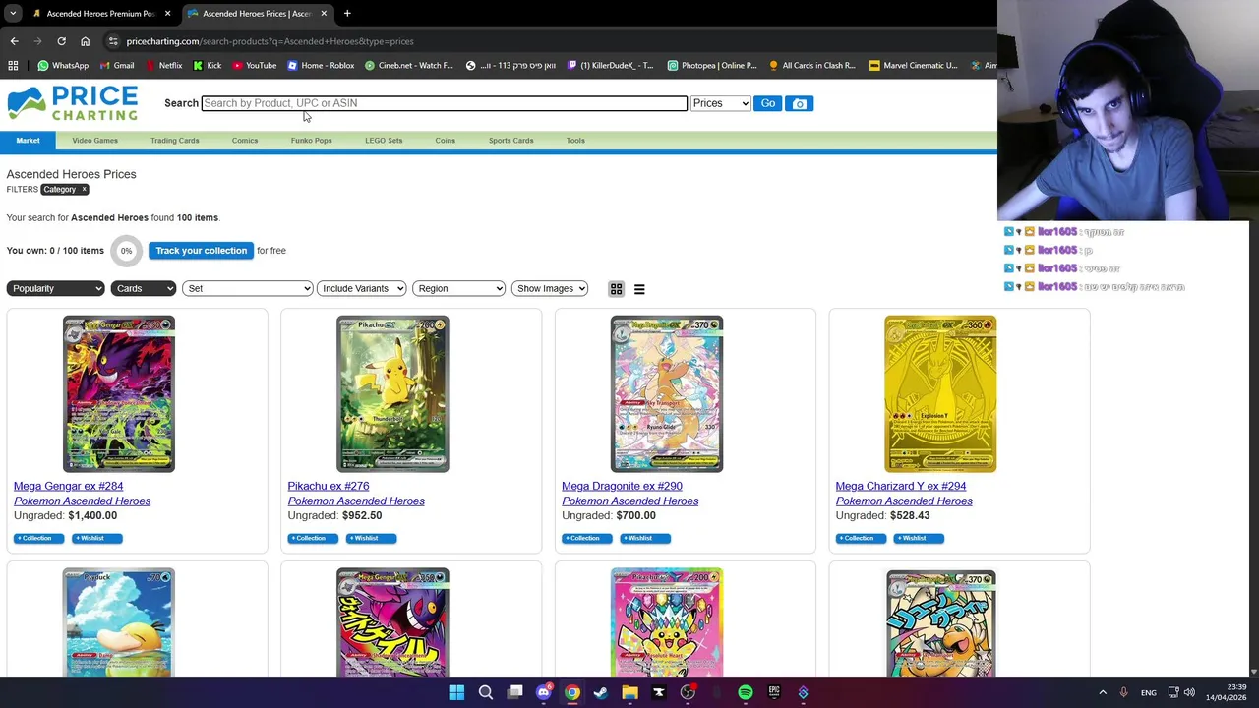The width and height of the screenshot is (1259, 708).
Task: Click the camera search icon button
Action: coord(799,103)
